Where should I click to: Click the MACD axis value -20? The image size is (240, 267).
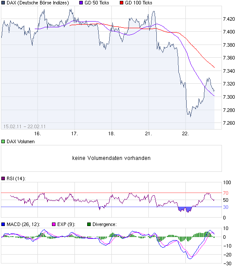[x=227, y=255]
